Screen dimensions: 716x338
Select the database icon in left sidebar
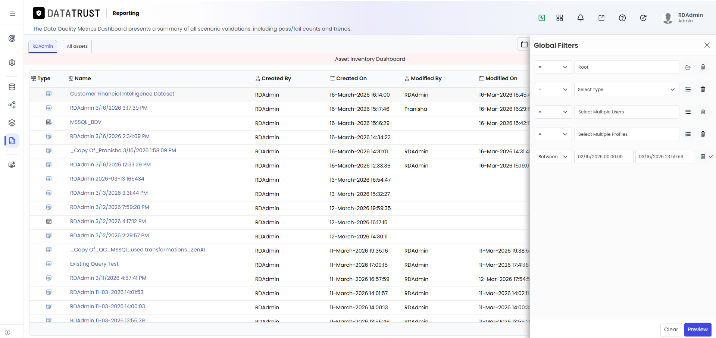[x=12, y=87]
